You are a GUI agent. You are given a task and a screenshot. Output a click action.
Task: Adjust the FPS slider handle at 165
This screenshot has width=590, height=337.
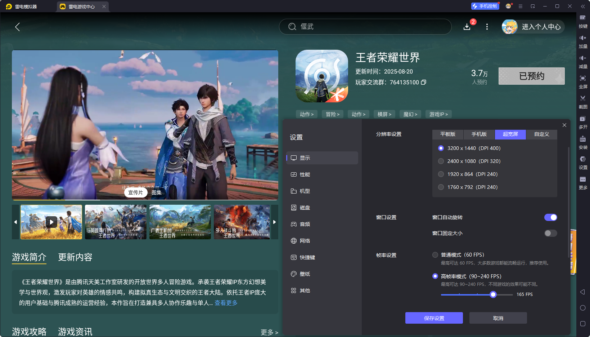tap(493, 294)
